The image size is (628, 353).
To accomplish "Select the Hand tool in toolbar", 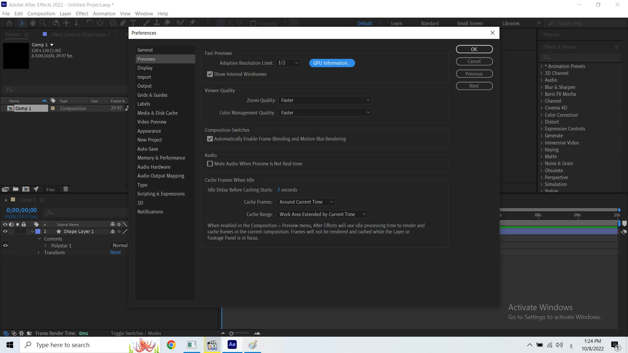I will tap(32, 23).
